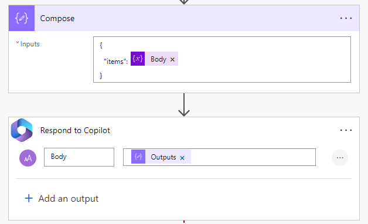Collapse the Respond to Copilot card via its title
The width and height of the screenshot is (368, 224).
75,130
